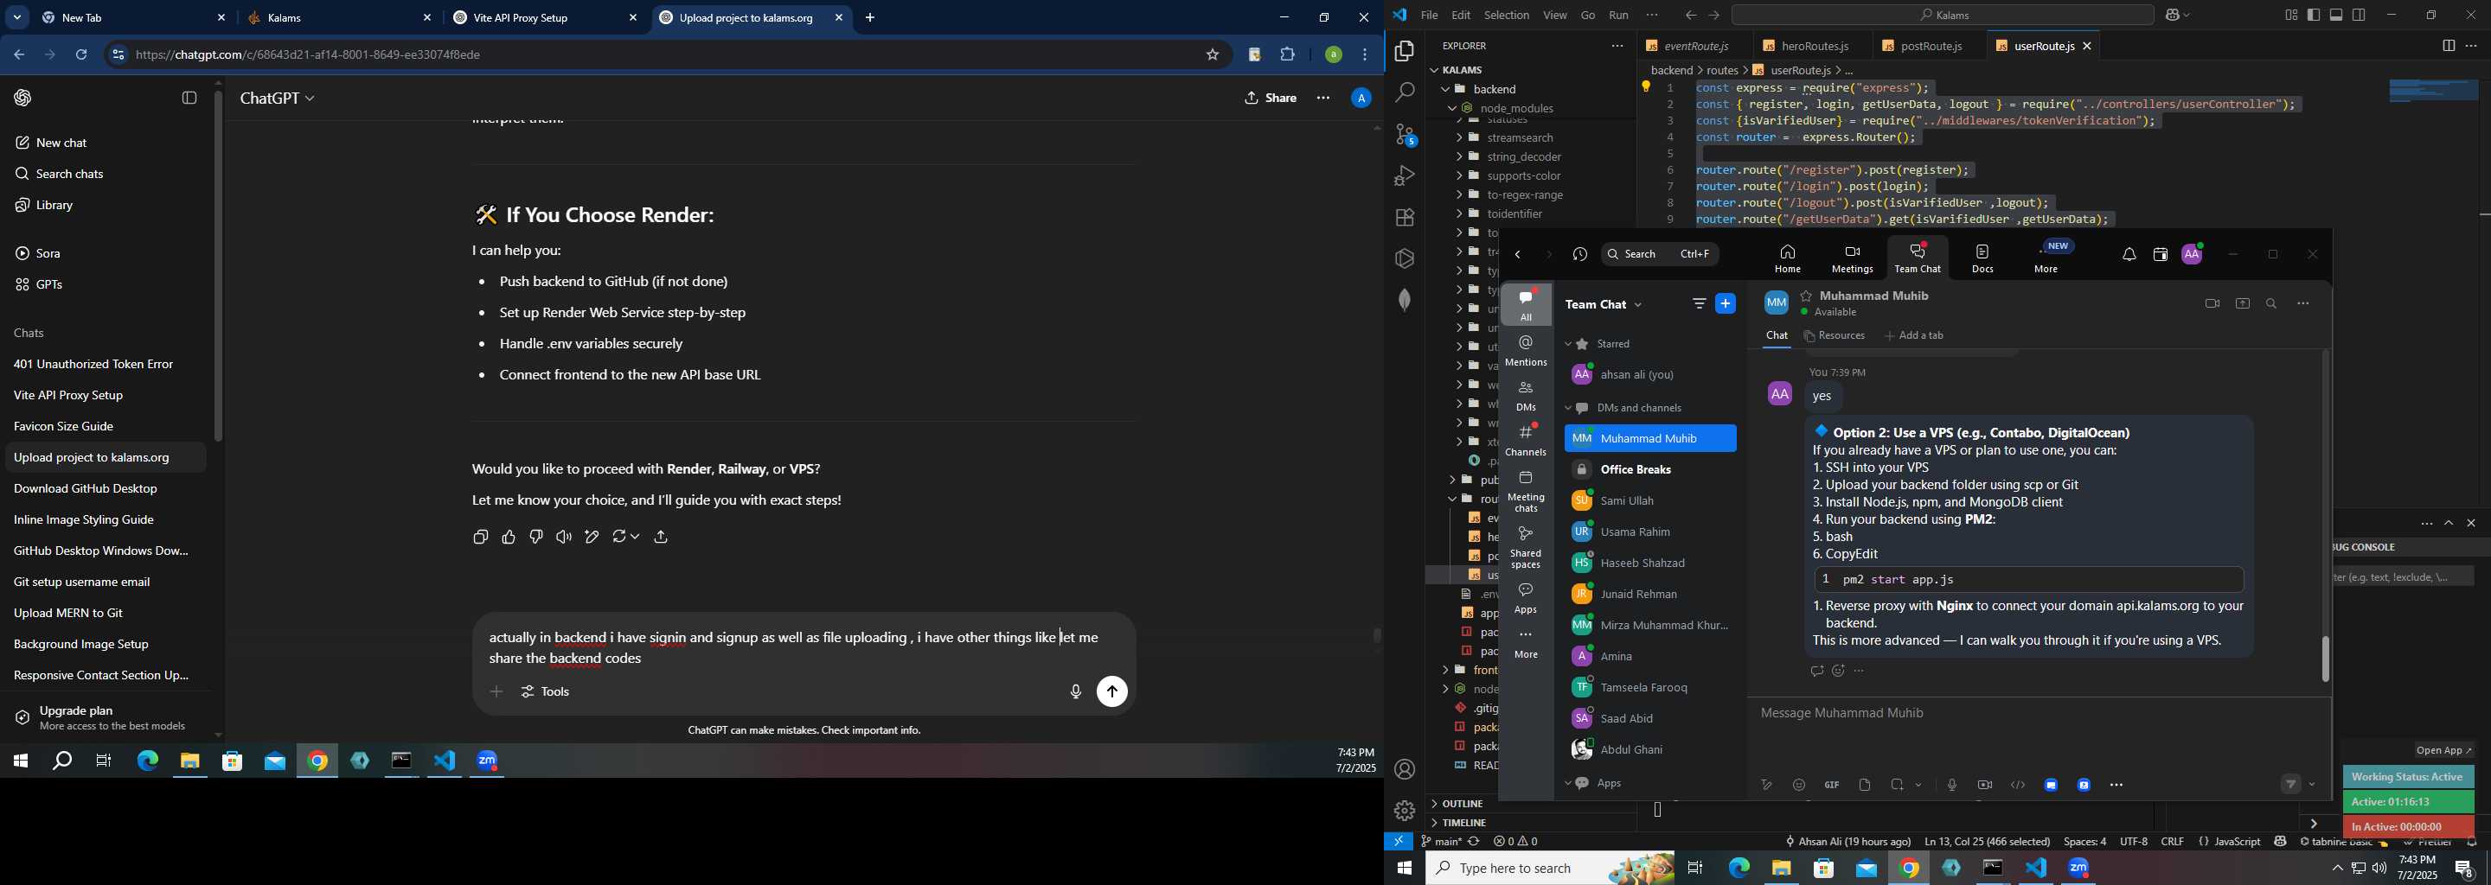Attach file in Zoom message toolbar
Viewport: 2491px width, 885px height.
pos(1865,786)
